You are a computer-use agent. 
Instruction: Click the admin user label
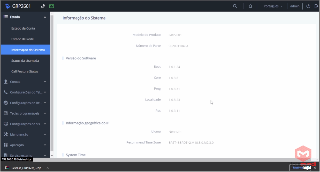(295, 6)
